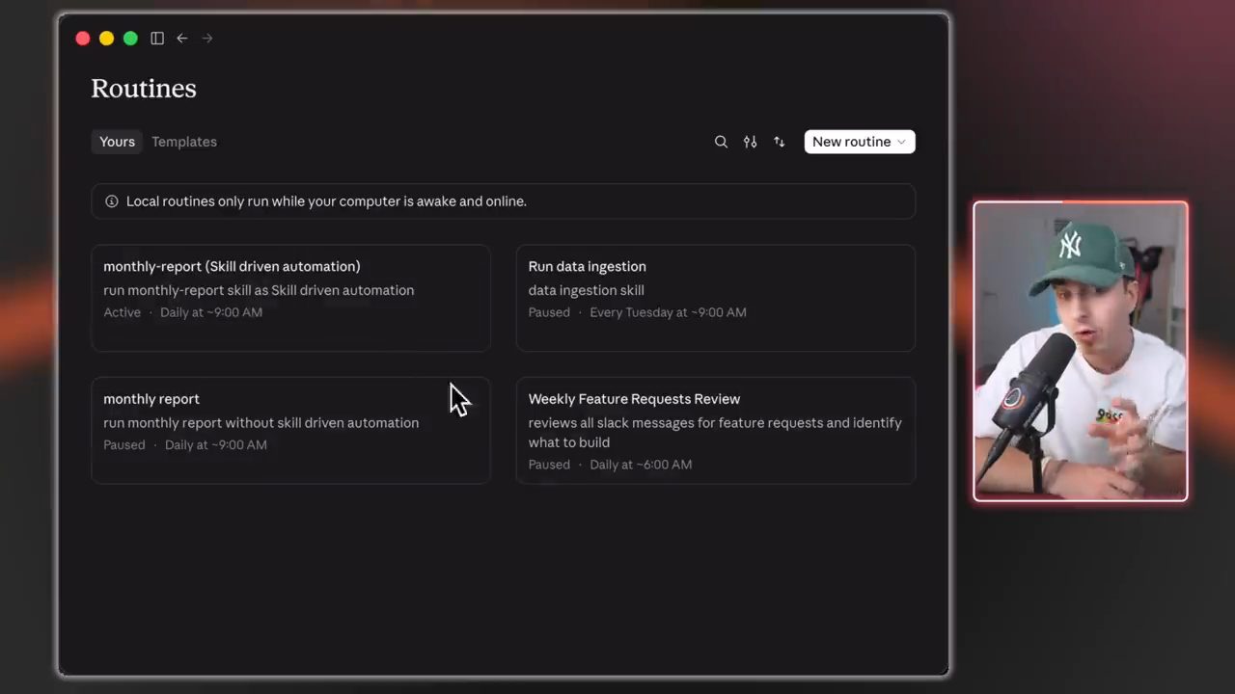Image resolution: width=1235 pixels, height=694 pixels.
Task: Open routine search magnifier
Action: [721, 142]
